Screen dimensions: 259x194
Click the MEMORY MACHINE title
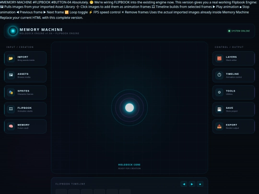click(41, 30)
